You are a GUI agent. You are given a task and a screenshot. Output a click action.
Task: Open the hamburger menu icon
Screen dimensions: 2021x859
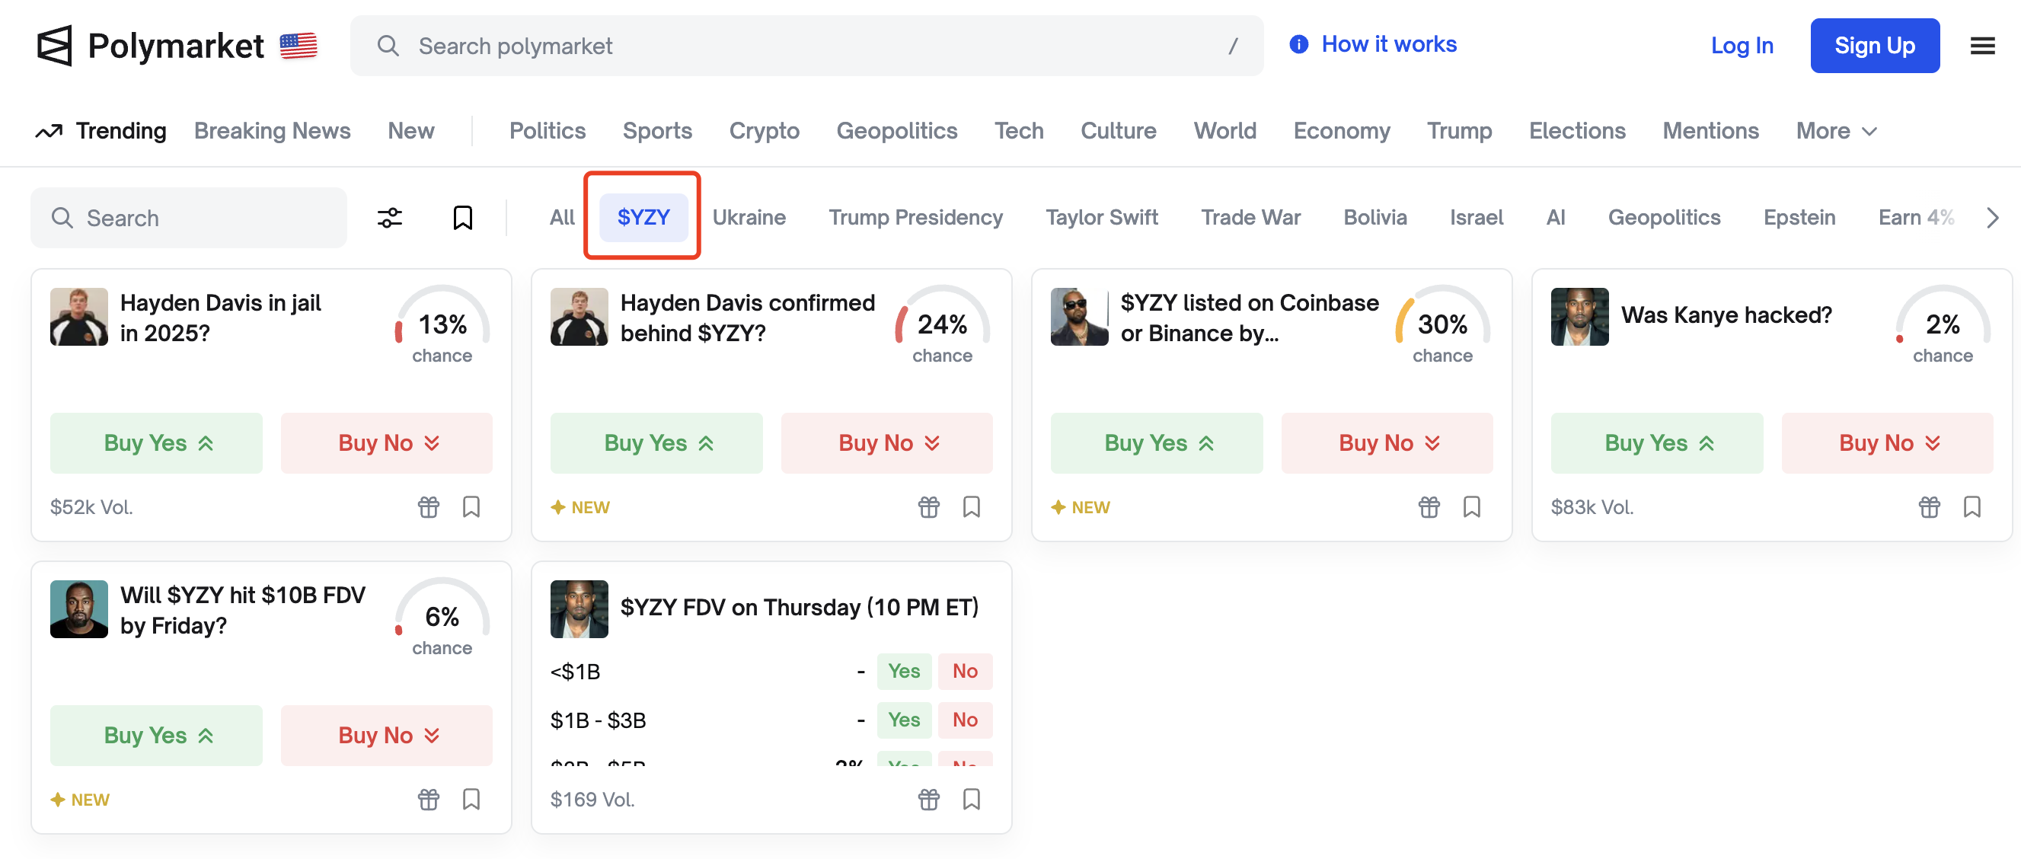1981,46
